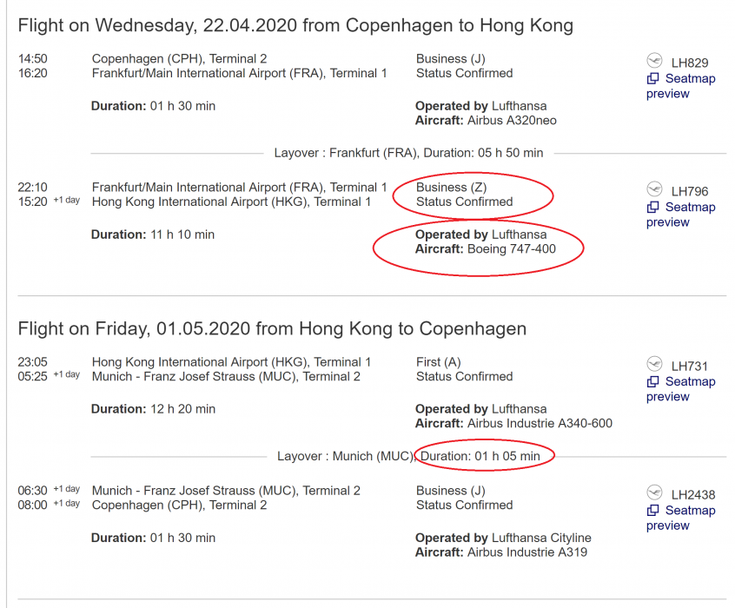Image resolution: width=735 pixels, height=608 pixels.
Task: Click the Munich layover duration 01 h 05 min
Action: [x=480, y=456]
